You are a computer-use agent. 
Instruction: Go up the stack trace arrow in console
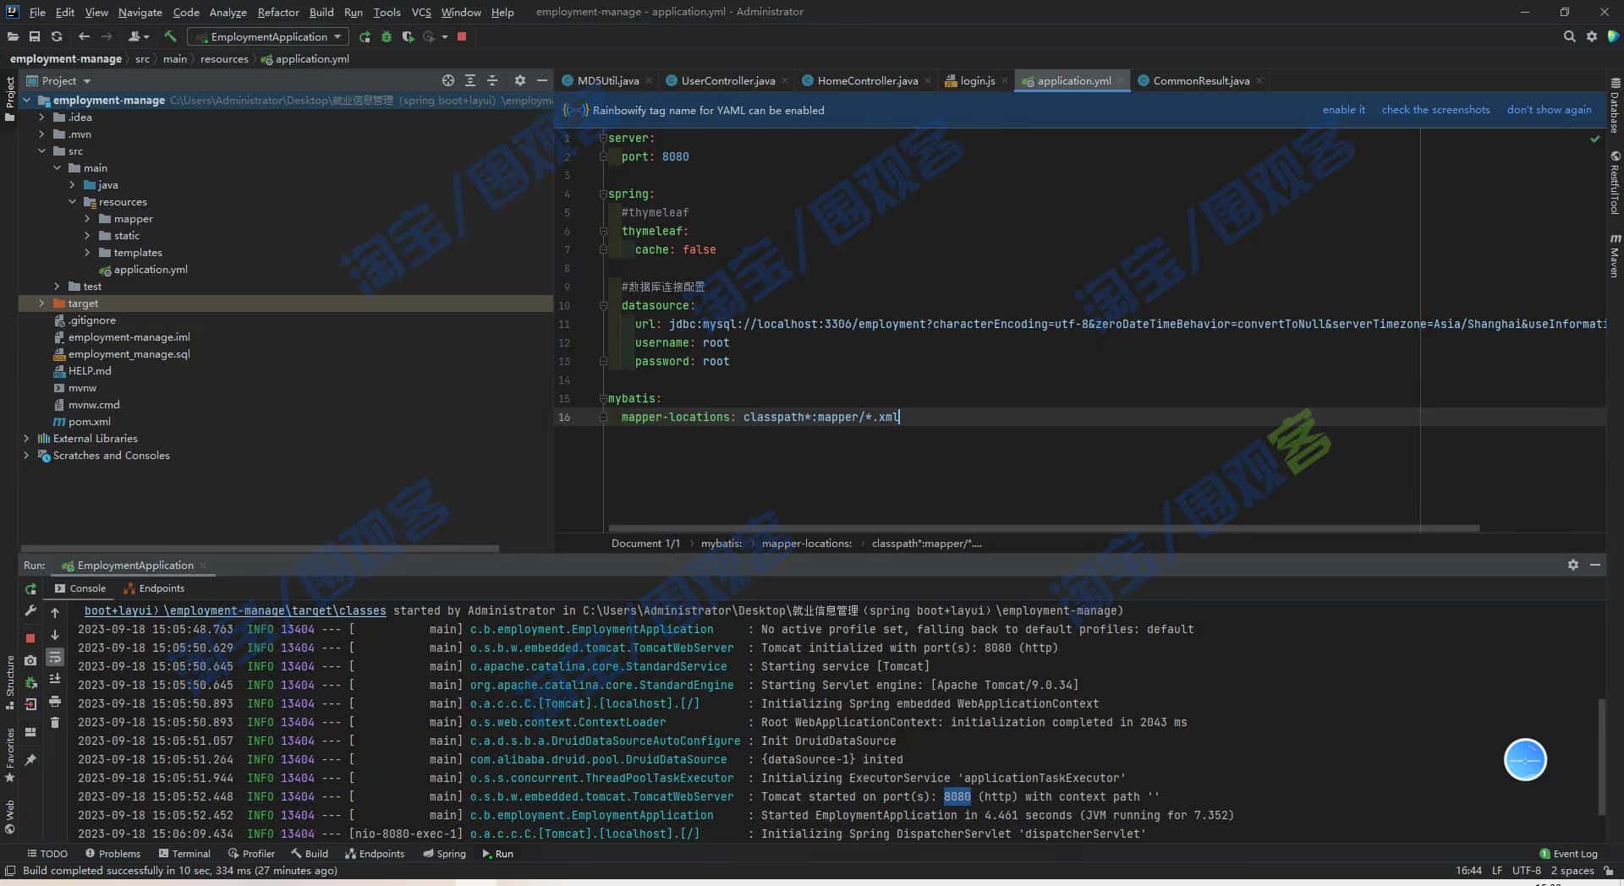tap(55, 613)
